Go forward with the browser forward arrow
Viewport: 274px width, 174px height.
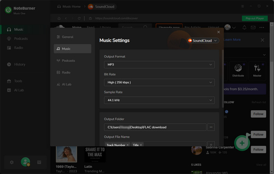pyautogui.click(x=72, y=18)
